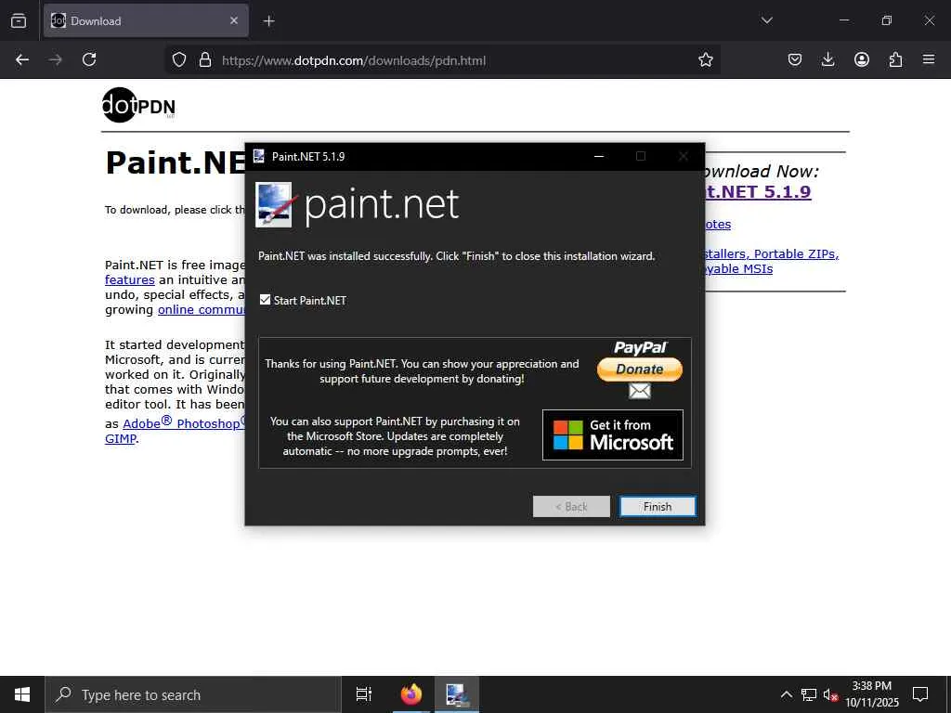Open the Firefox hamburger application menu
This screenshot has height=713, width=951.
click(929, 59)
